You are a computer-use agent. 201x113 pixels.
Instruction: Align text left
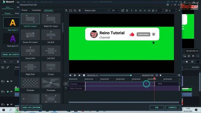point(136,10)
